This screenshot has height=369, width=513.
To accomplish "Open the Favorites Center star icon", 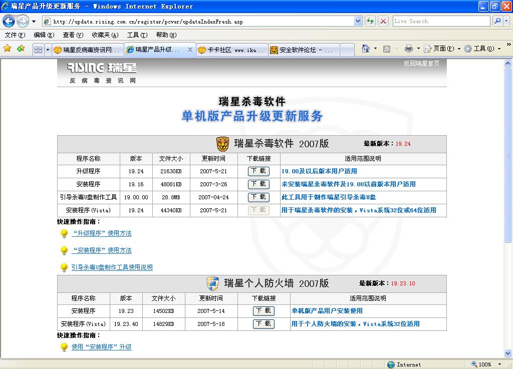I will [x=8, y=49].
